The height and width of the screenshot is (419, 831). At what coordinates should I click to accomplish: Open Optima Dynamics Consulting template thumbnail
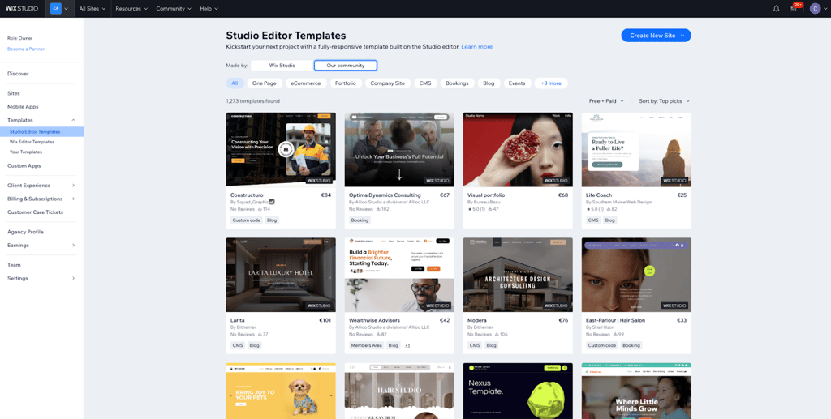click(399, 149)
